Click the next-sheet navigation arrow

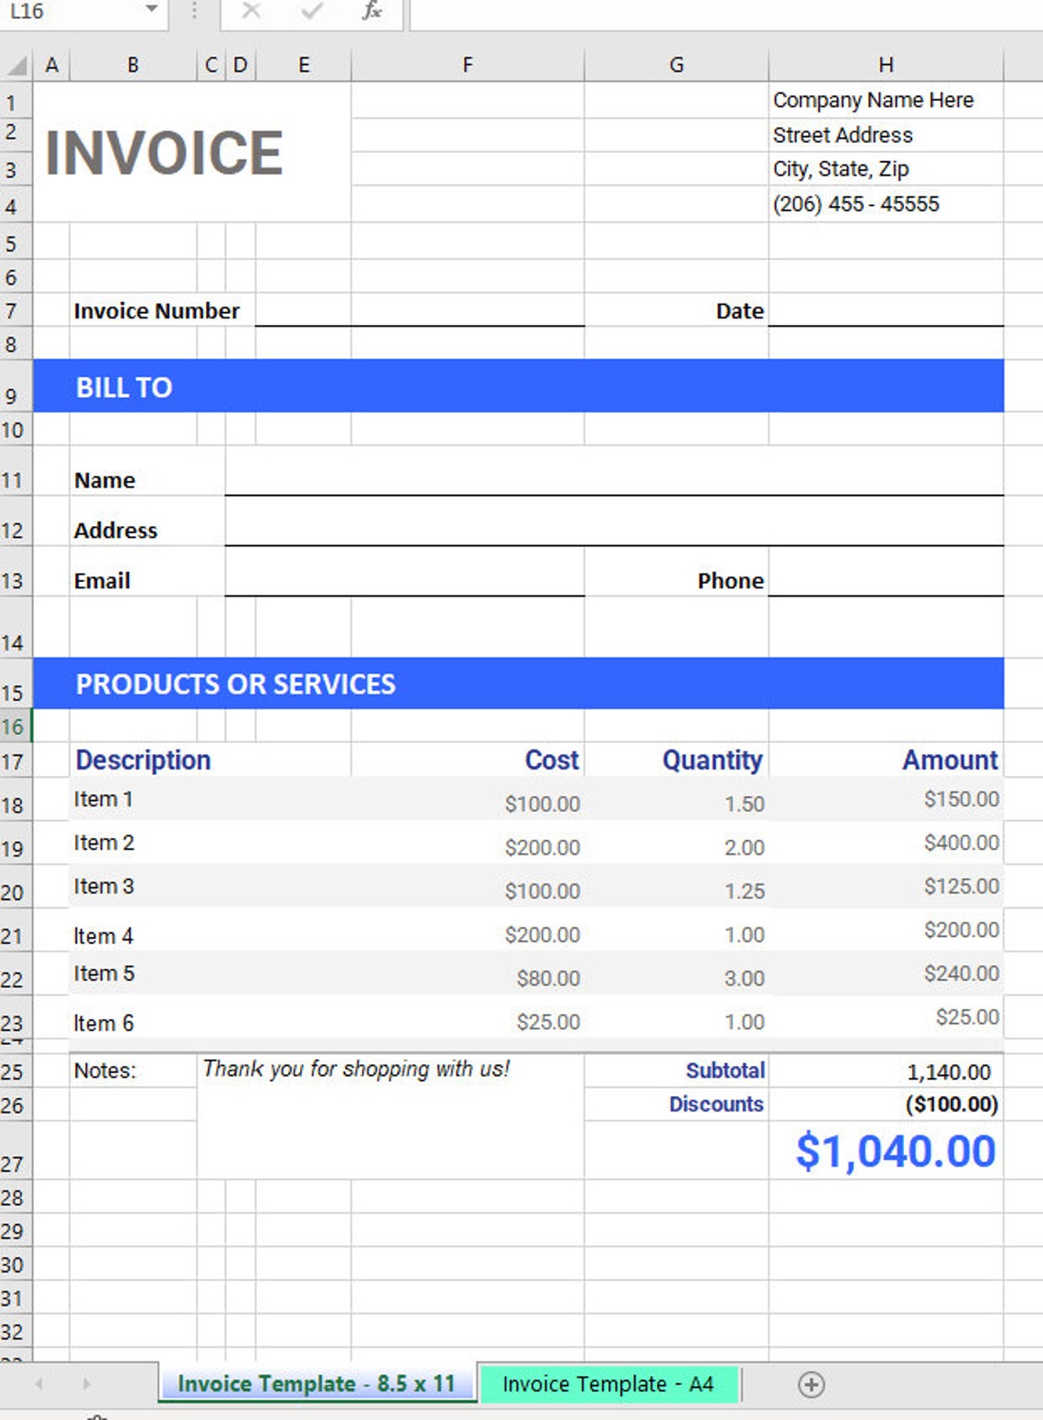85,1384
